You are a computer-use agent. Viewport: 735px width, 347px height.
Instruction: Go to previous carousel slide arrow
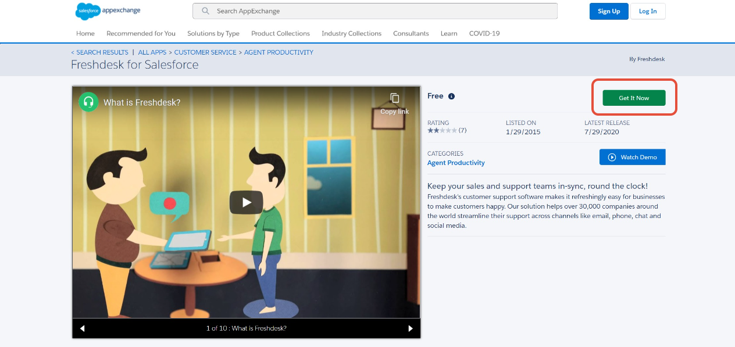(82, 328)
